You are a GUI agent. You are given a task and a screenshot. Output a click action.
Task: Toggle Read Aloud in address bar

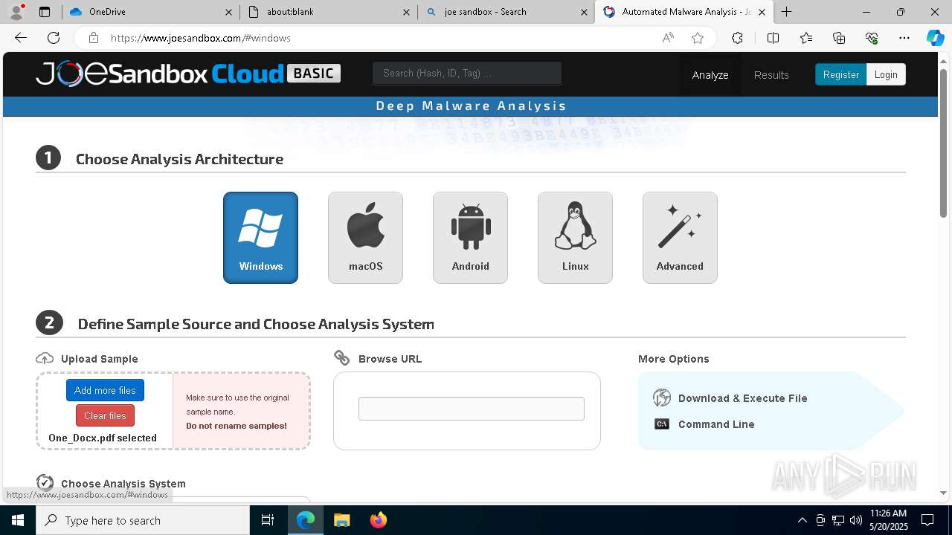tap(668, 38)
